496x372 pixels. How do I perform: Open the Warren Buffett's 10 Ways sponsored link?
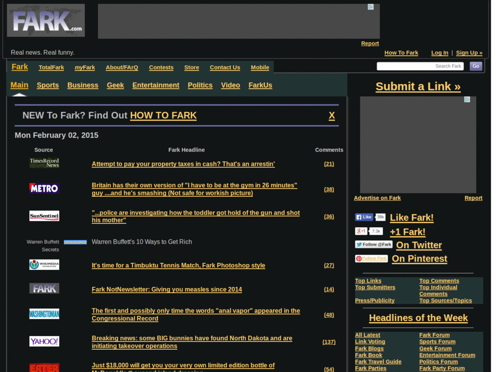142,242
